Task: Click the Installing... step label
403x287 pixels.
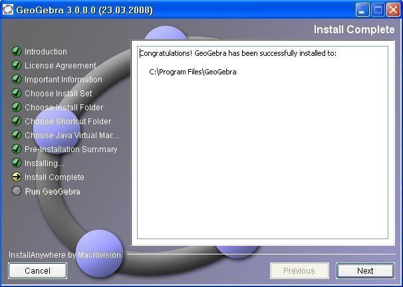Action: (44, 163)
